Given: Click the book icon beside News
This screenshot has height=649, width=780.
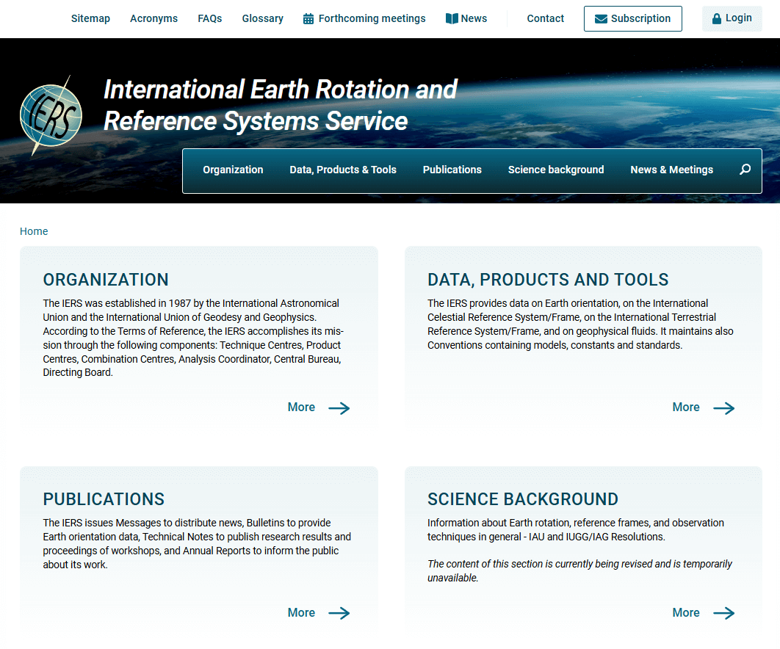Looking at the screenshot, I should click(x=452, y=18).
